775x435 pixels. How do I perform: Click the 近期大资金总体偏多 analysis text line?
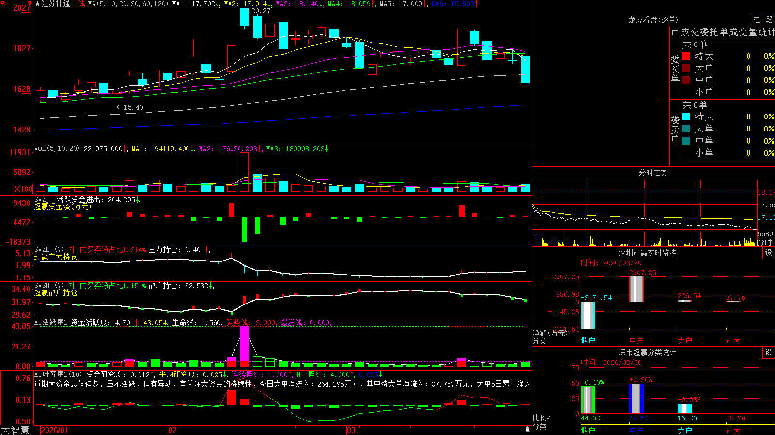pos(282,384)
